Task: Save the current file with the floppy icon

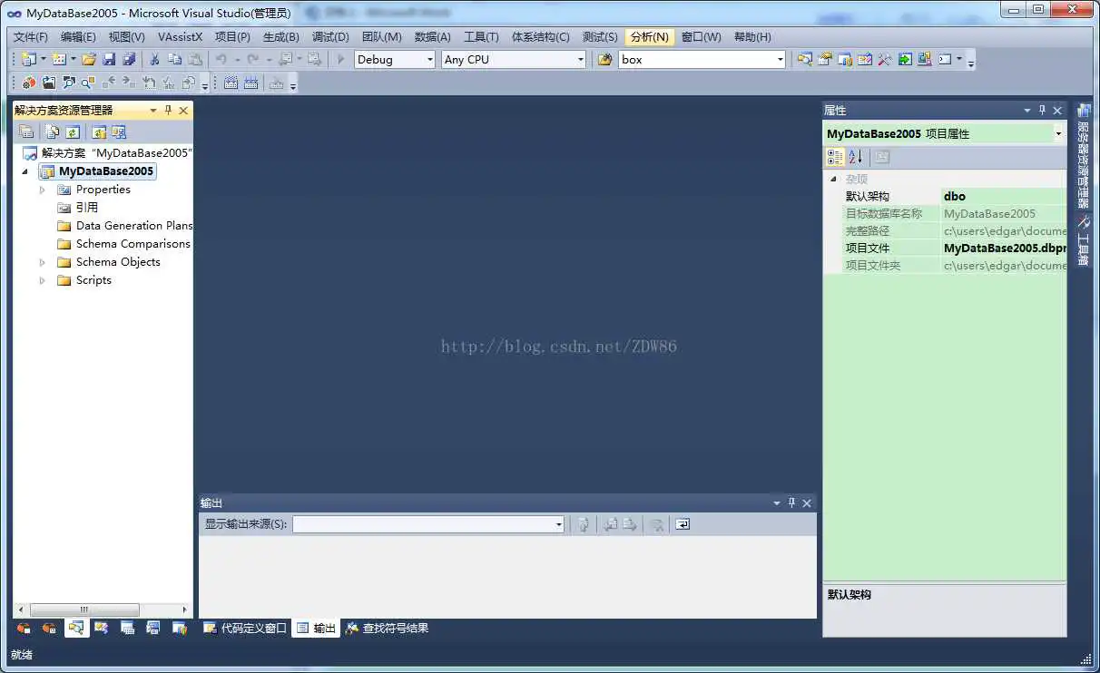Action: 109,60
